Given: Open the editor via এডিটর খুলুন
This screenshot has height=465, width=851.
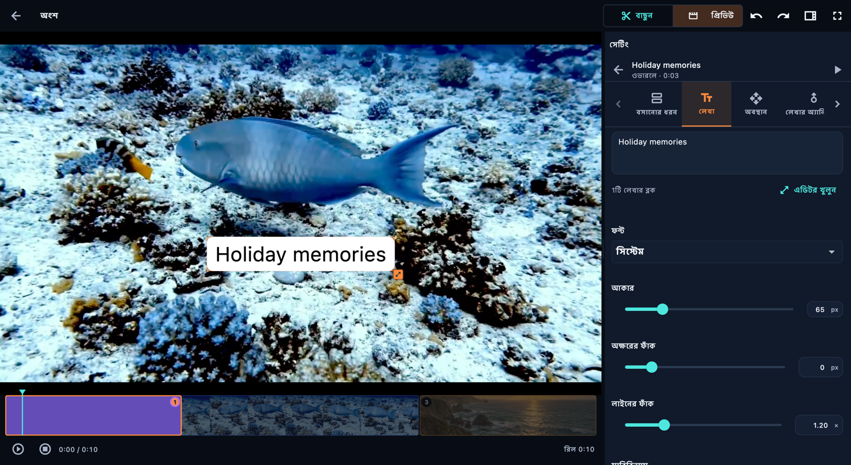Looking at the screenshot, I should [x=808, y=190].
